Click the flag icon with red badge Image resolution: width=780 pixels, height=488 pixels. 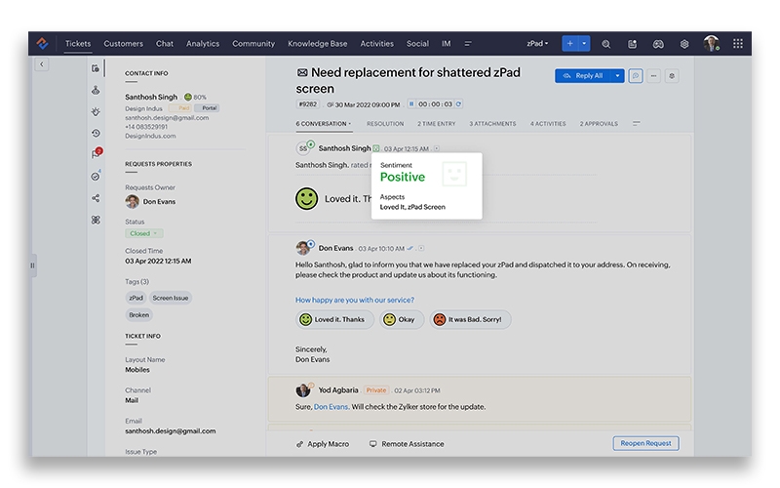point(96,154)
